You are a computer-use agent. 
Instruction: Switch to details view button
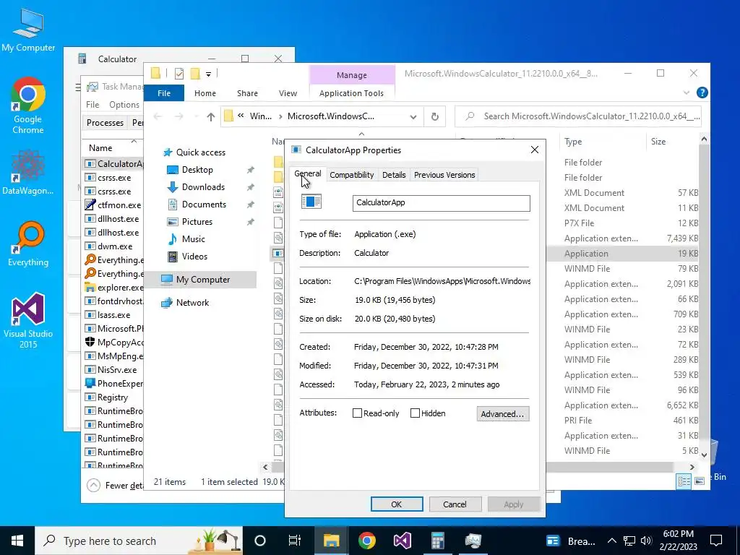coord(684,481)
